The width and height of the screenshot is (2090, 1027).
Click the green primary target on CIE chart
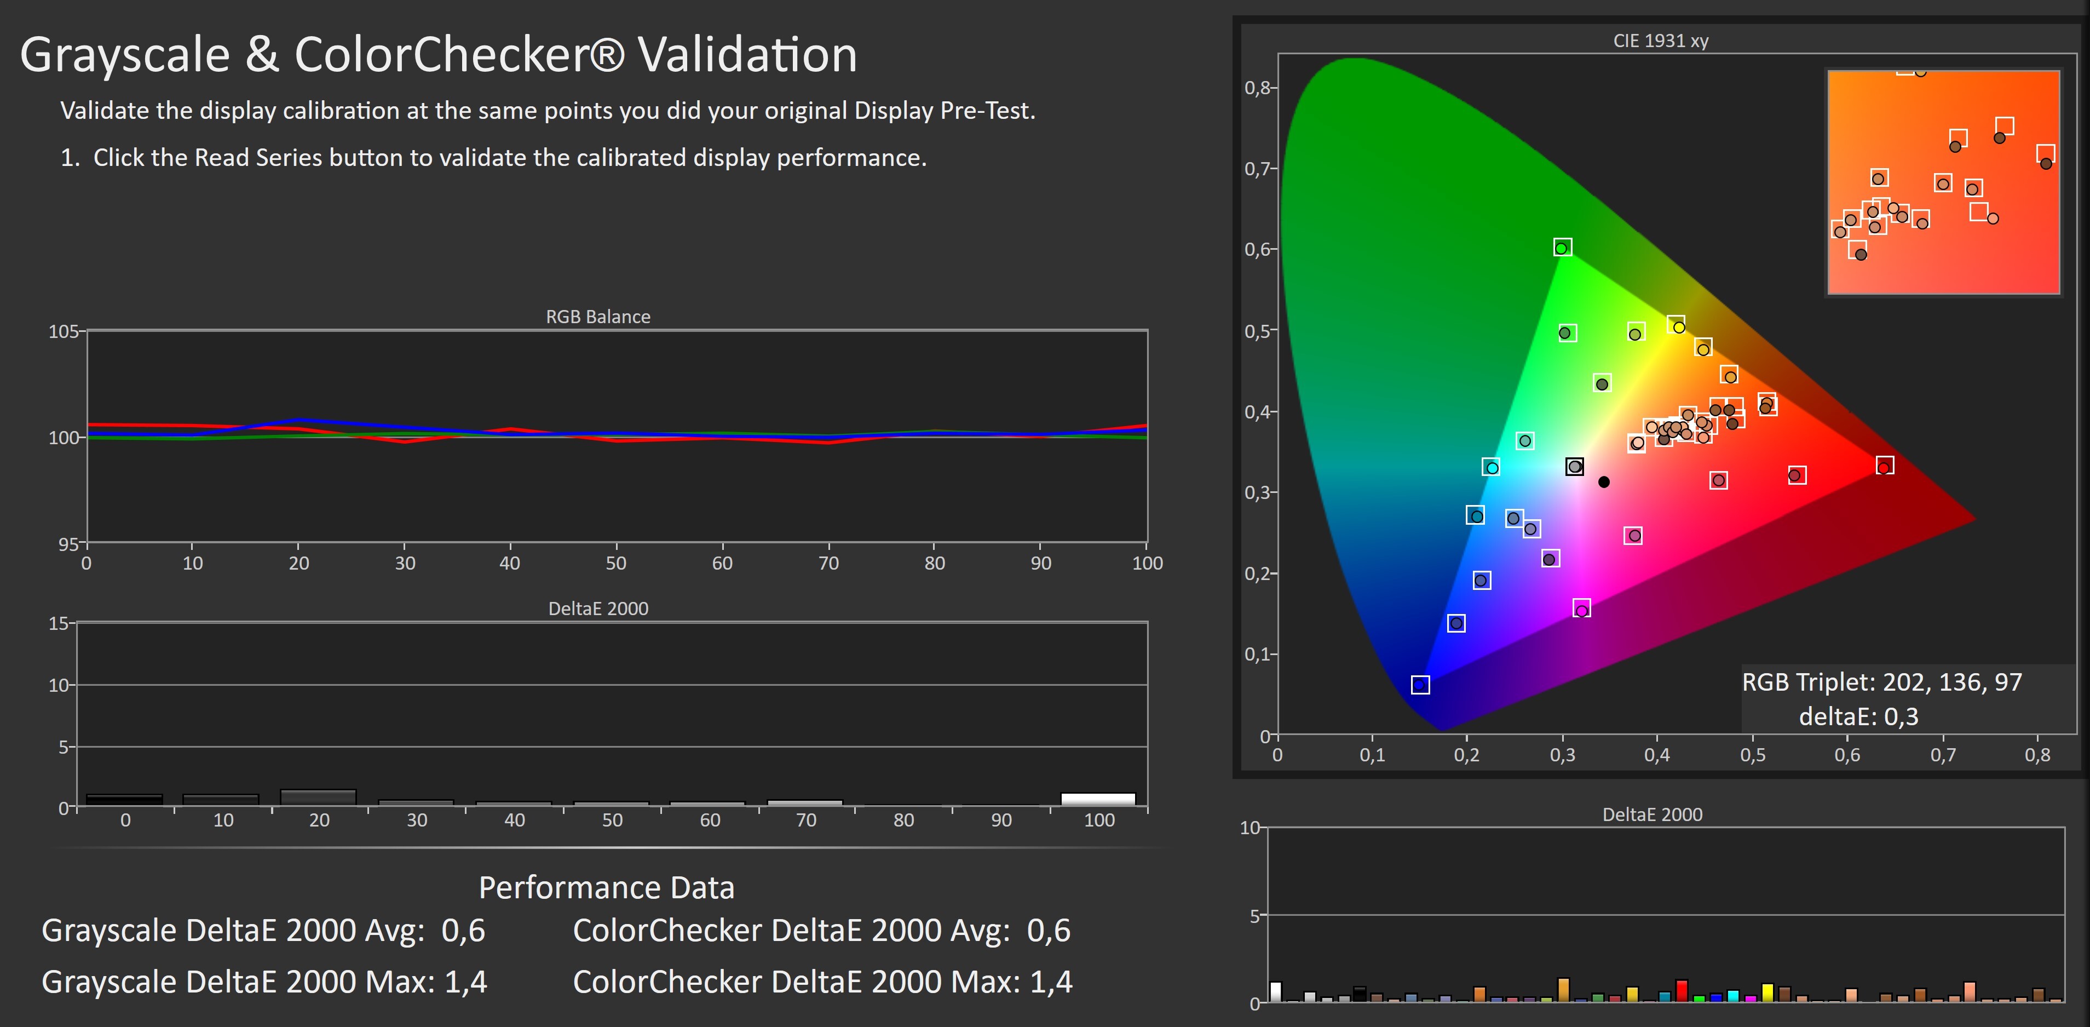click(1563, 247)
